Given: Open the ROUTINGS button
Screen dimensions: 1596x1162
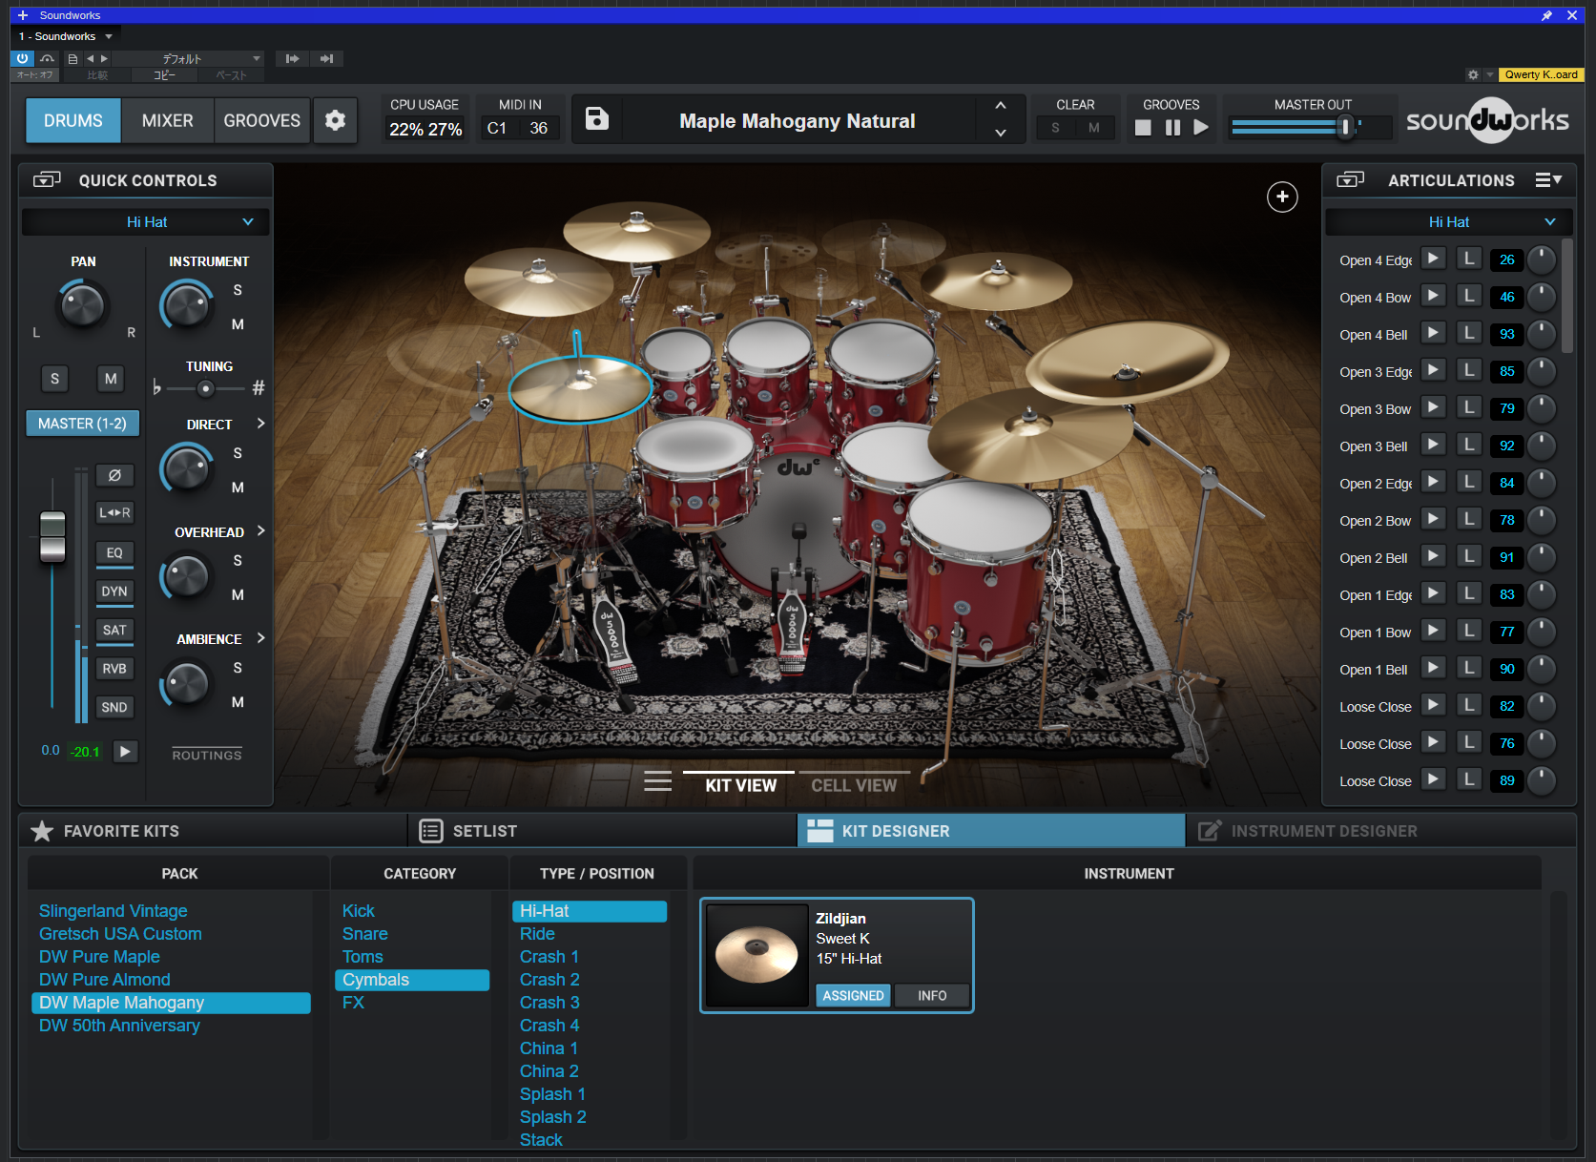Looking at the screenshot, I should click(207, 755).
